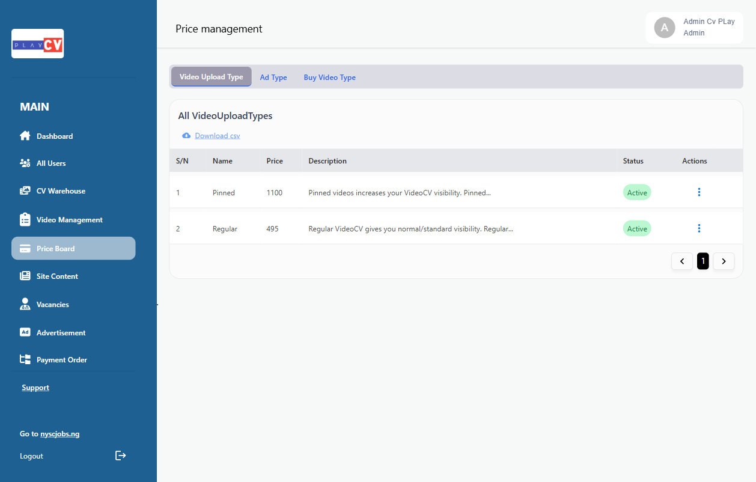The width and height of the screenshot is (756, 482).
Task: Open Vacancies section
Action: tap(53, 304)
